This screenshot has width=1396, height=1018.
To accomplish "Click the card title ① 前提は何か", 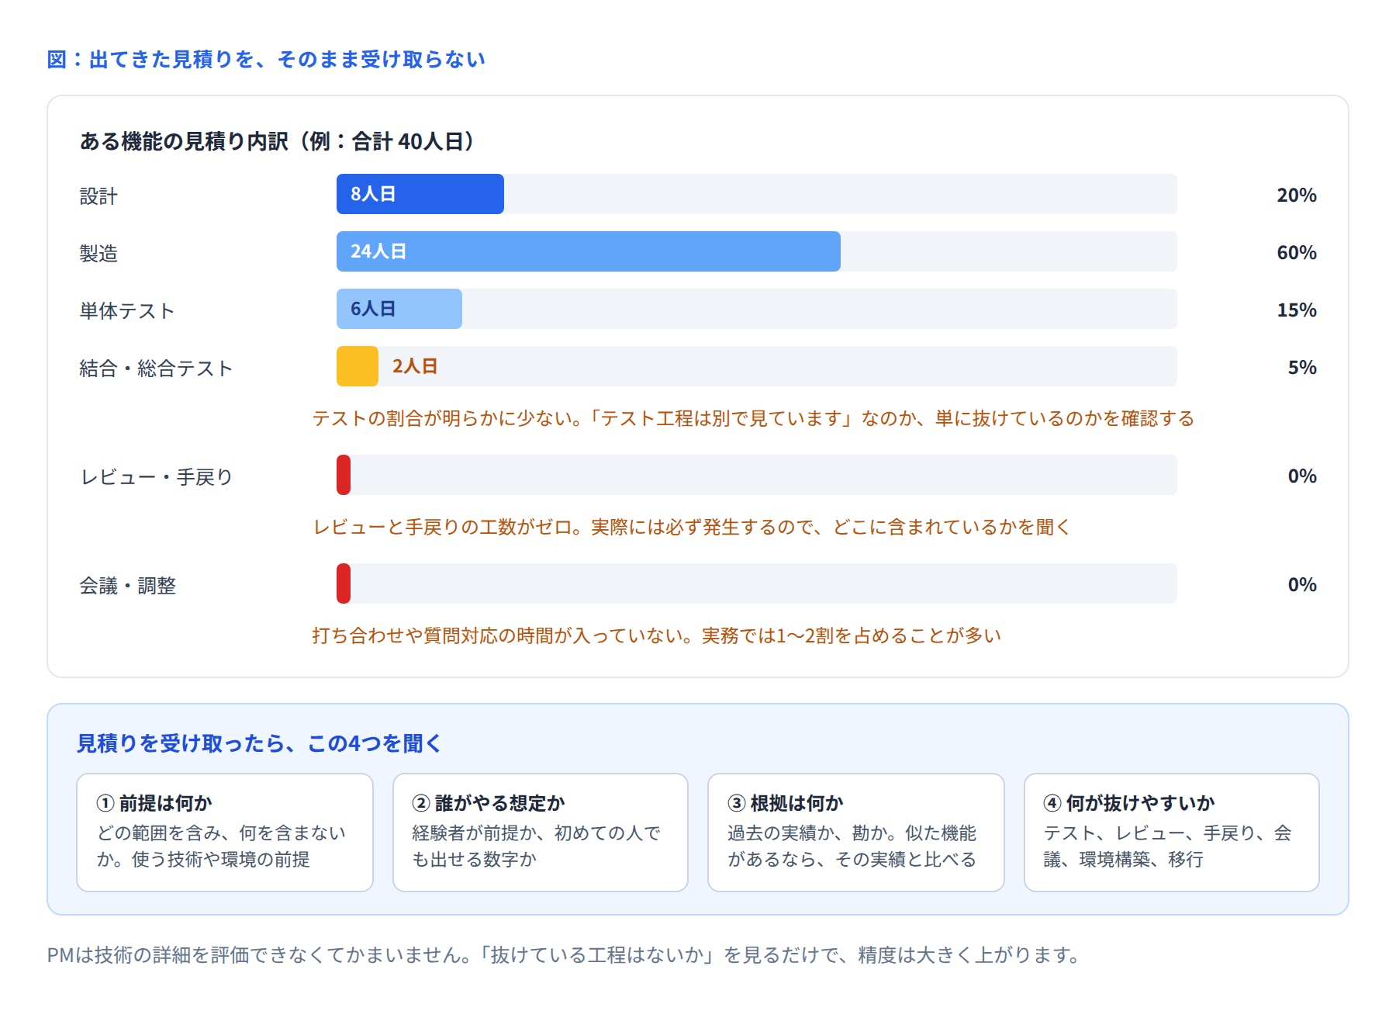I will pos(154,803).
